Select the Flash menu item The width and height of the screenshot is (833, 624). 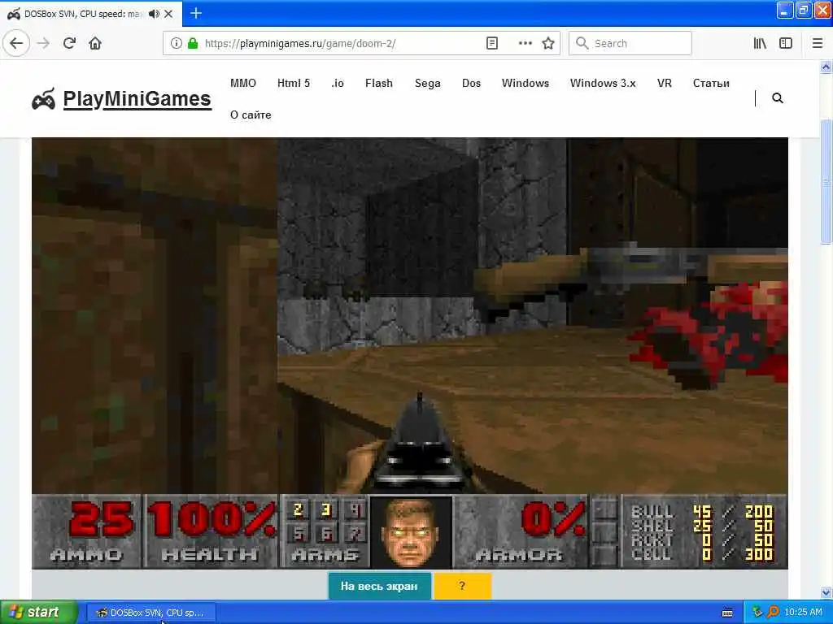click(x=379, y=84)
